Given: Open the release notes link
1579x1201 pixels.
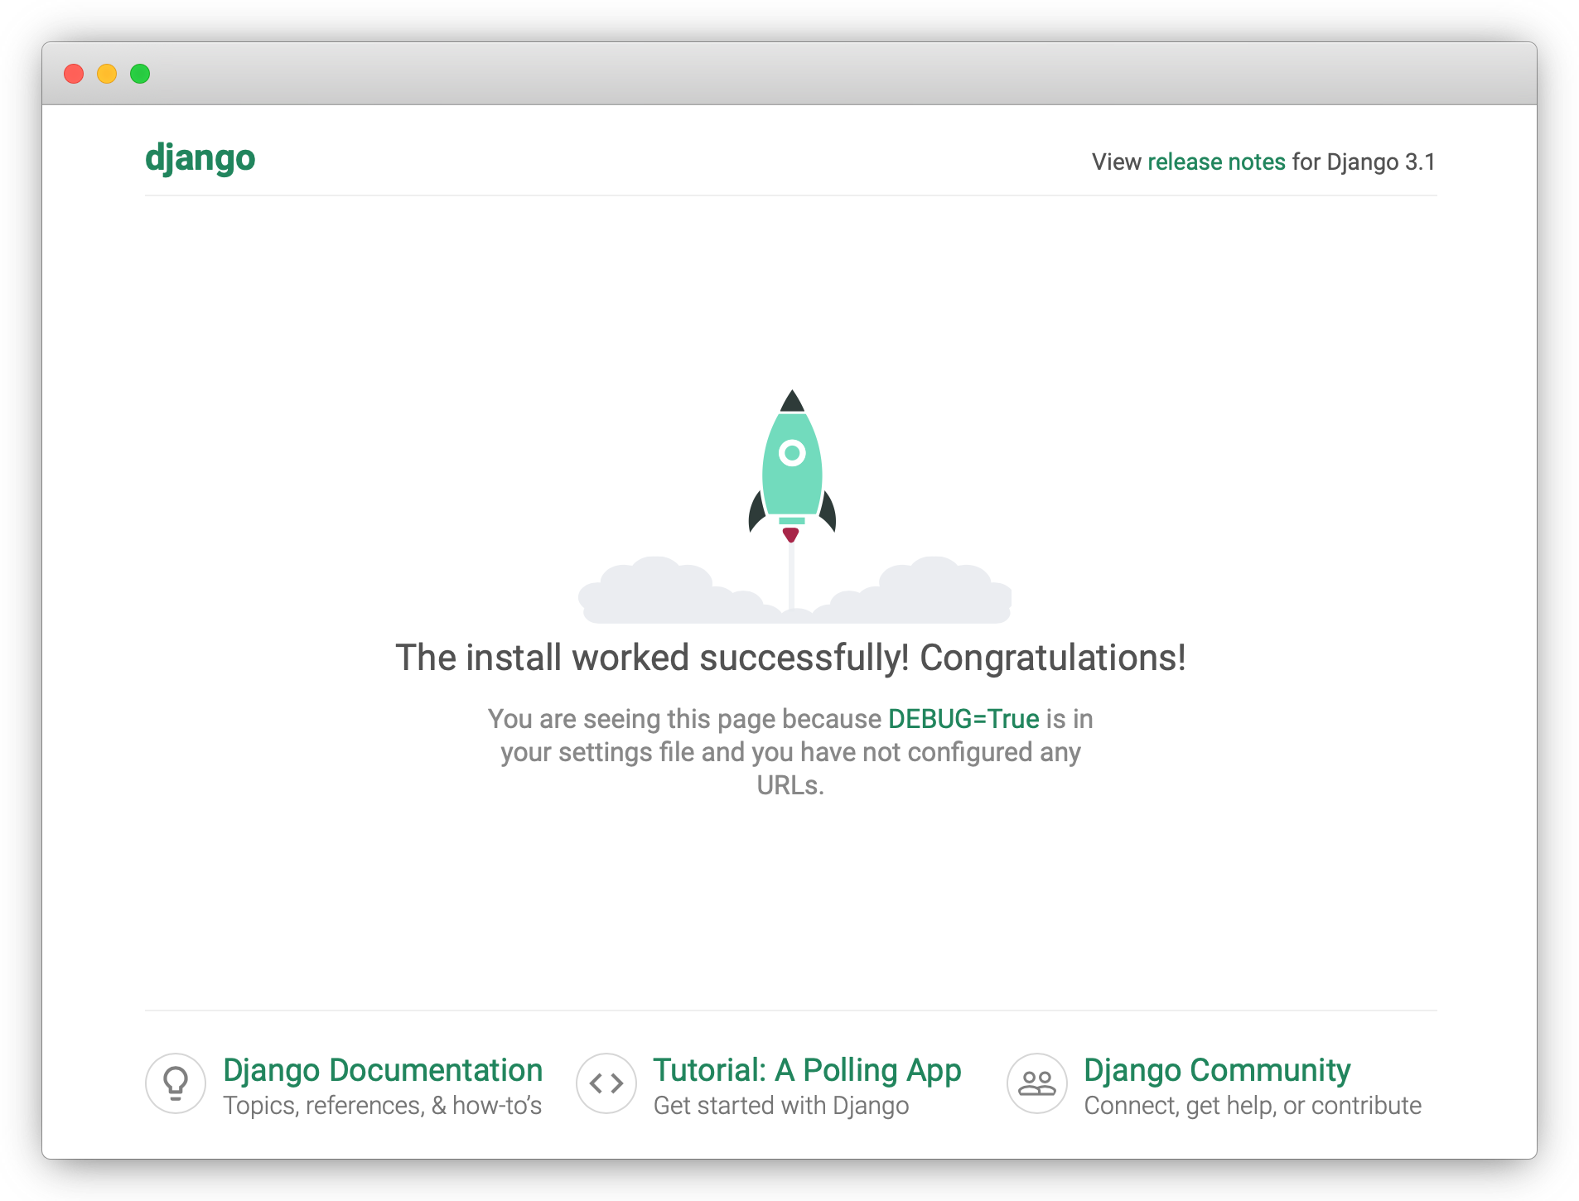Looking at the screenshot, I should click(x=1215, y=162).
